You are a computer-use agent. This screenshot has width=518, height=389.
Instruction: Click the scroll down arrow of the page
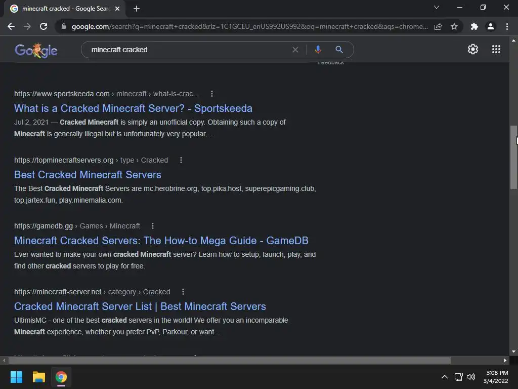tap(513, 352)
